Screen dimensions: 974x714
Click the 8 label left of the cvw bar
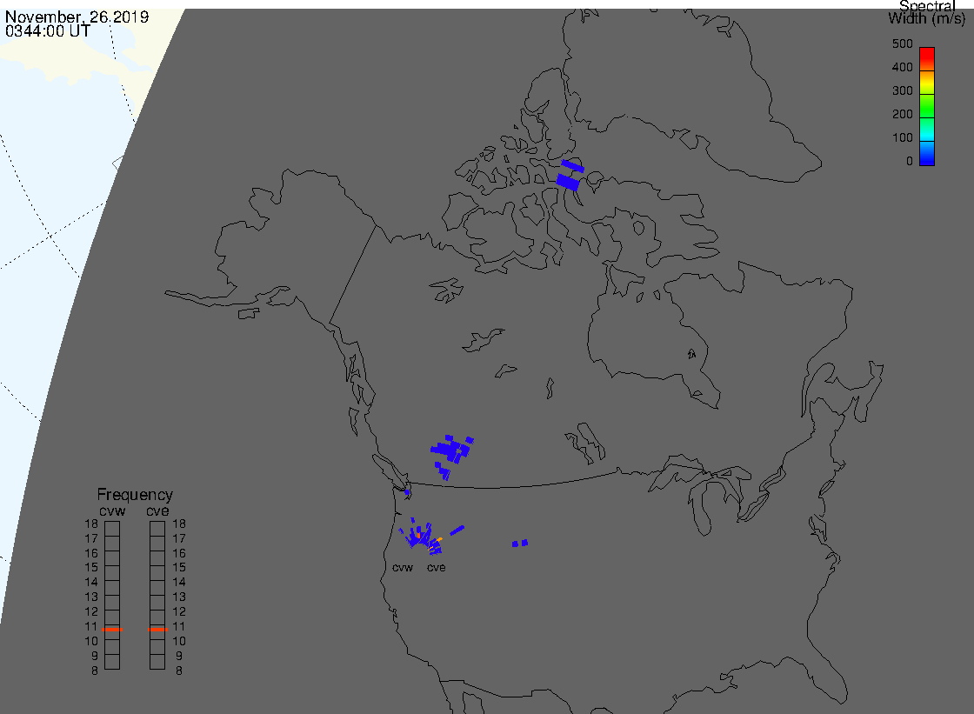95,671
